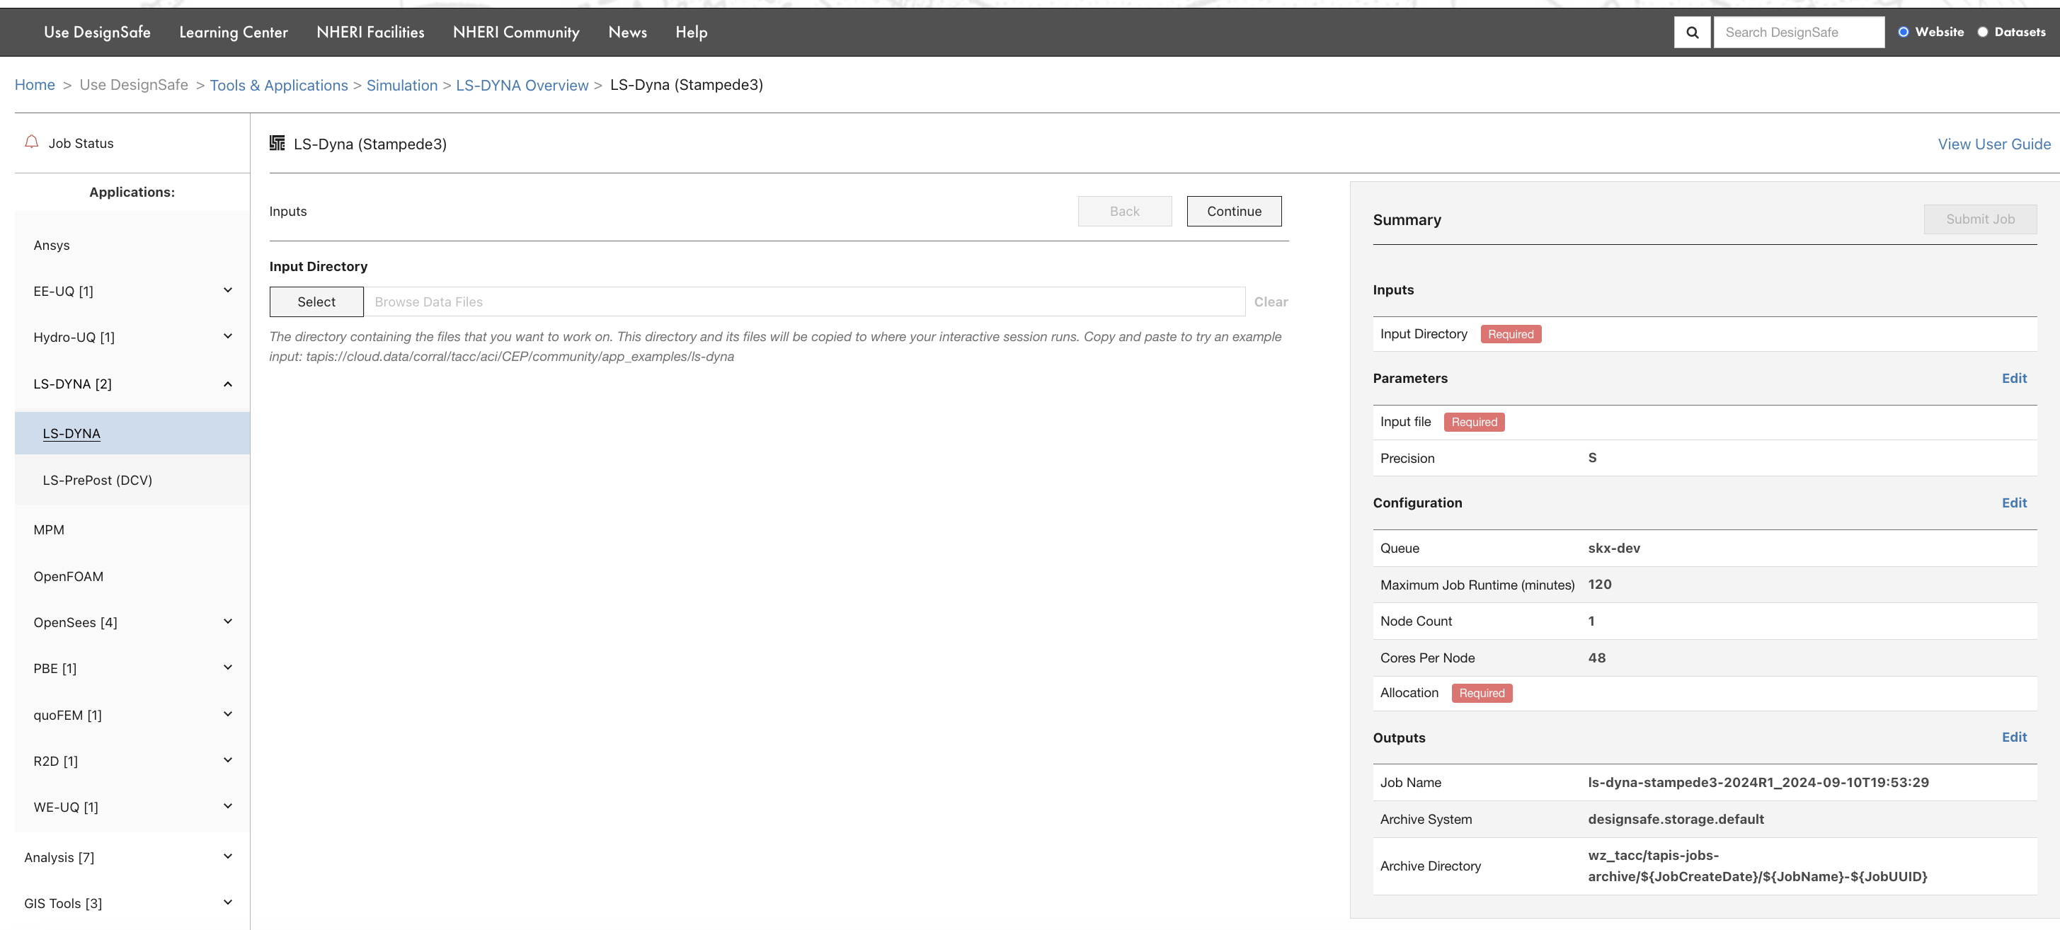Collapse the LS-DYNA applications group
This screenshot has height=930, width=2060.
(x=227, y=384)
